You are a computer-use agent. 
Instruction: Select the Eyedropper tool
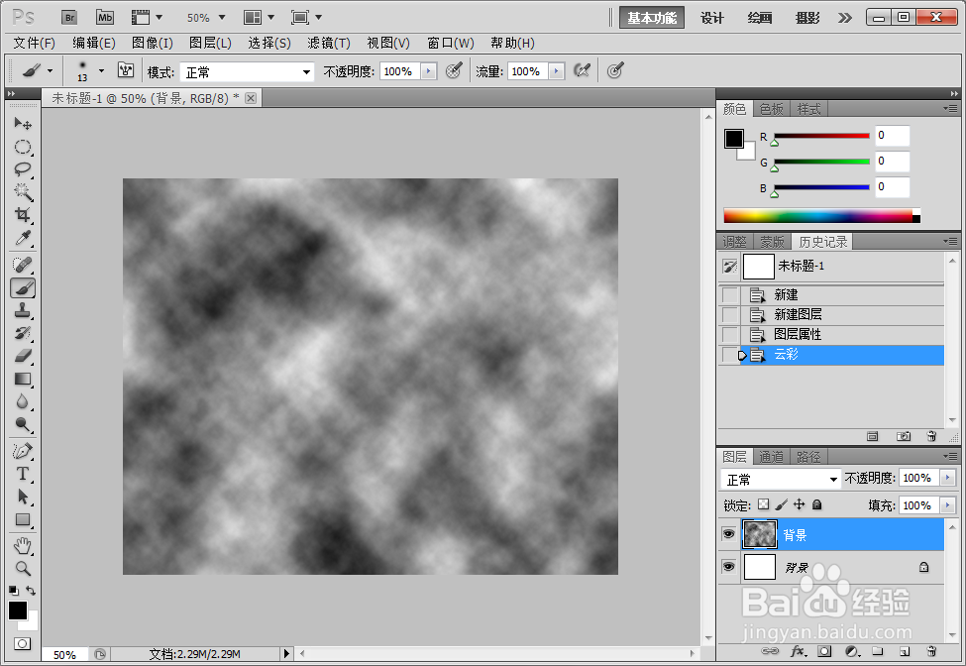(x=23, y=238)
